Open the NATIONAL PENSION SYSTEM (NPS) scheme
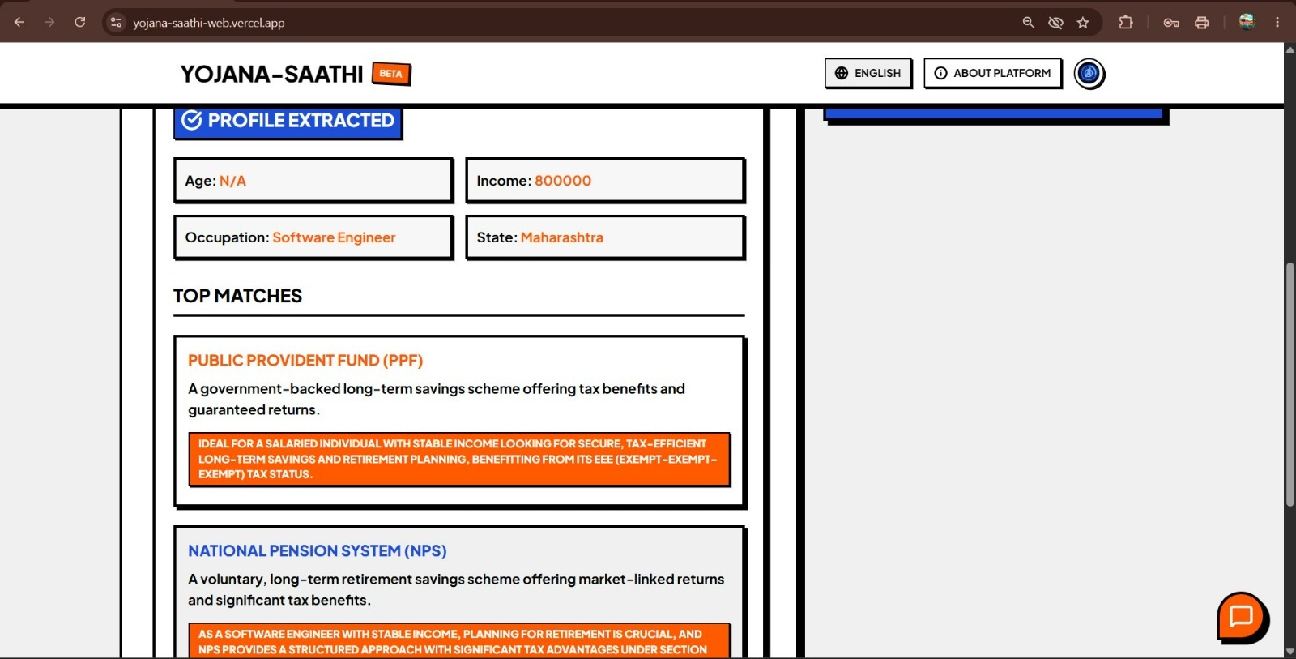The width and height of the screenshot is (1296, 659). tap(318, 551)
